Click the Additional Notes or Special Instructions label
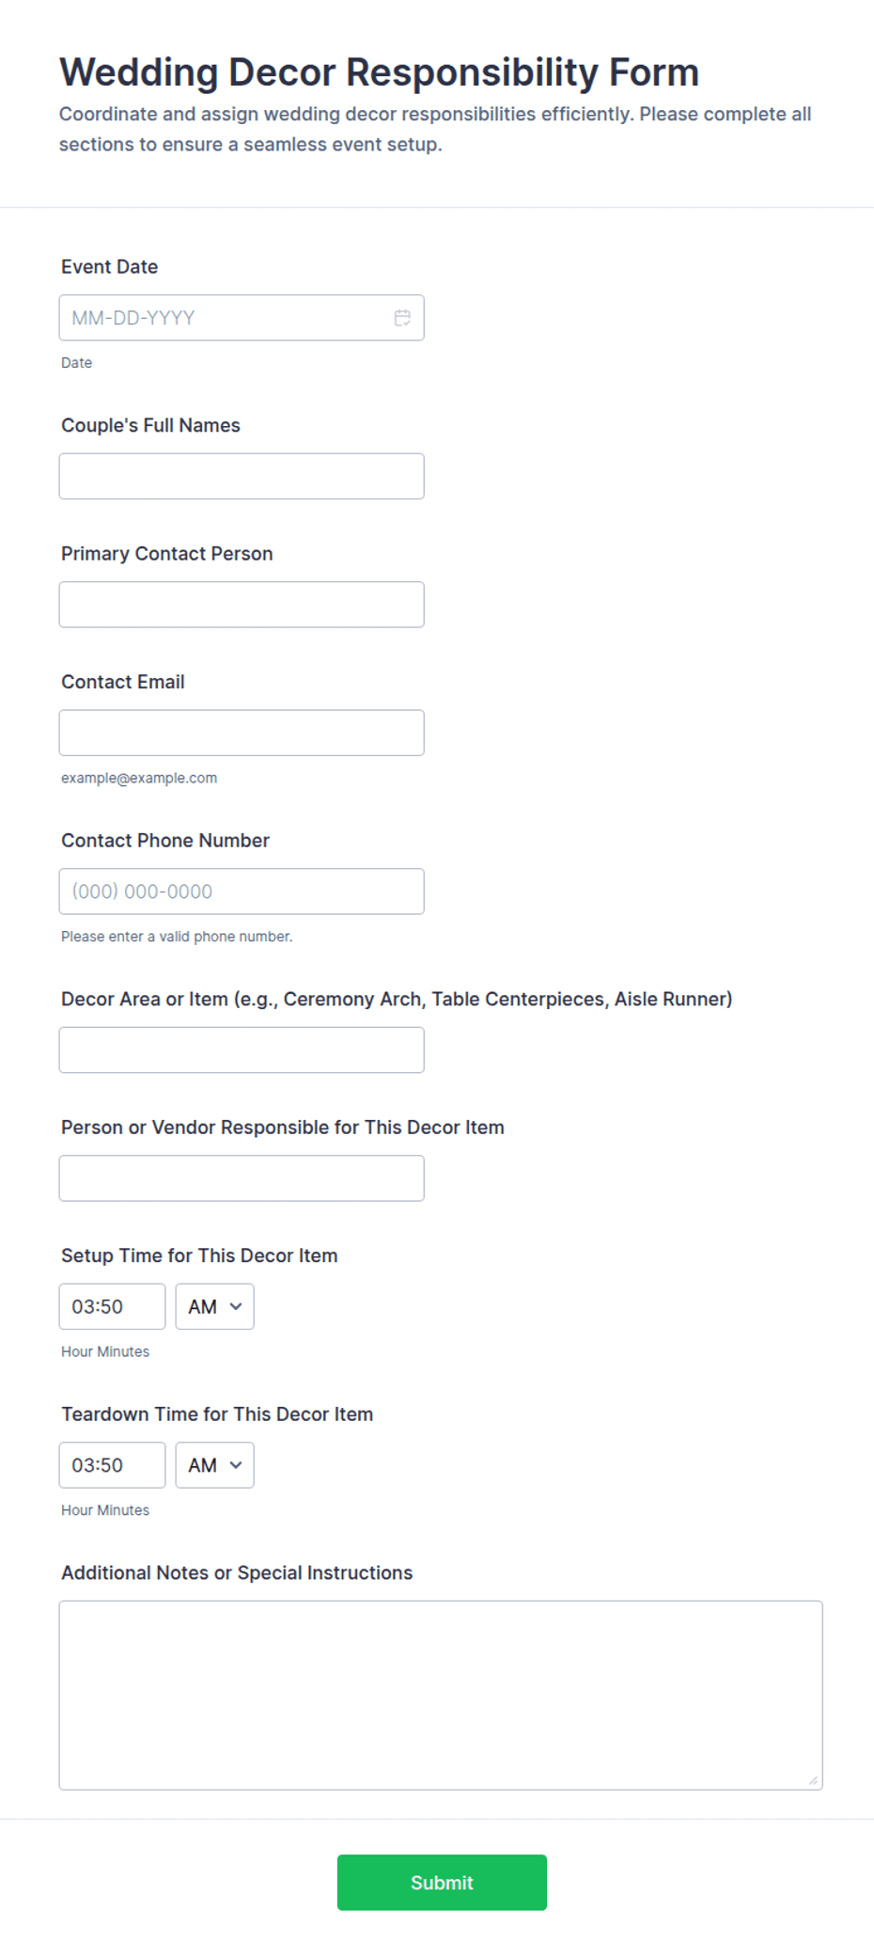 (x=237, y=1572)
